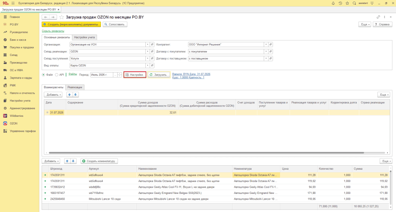Viewport: 396px width, 212px height.
Task: Click the Период month input field
Action: click(102, 75)
